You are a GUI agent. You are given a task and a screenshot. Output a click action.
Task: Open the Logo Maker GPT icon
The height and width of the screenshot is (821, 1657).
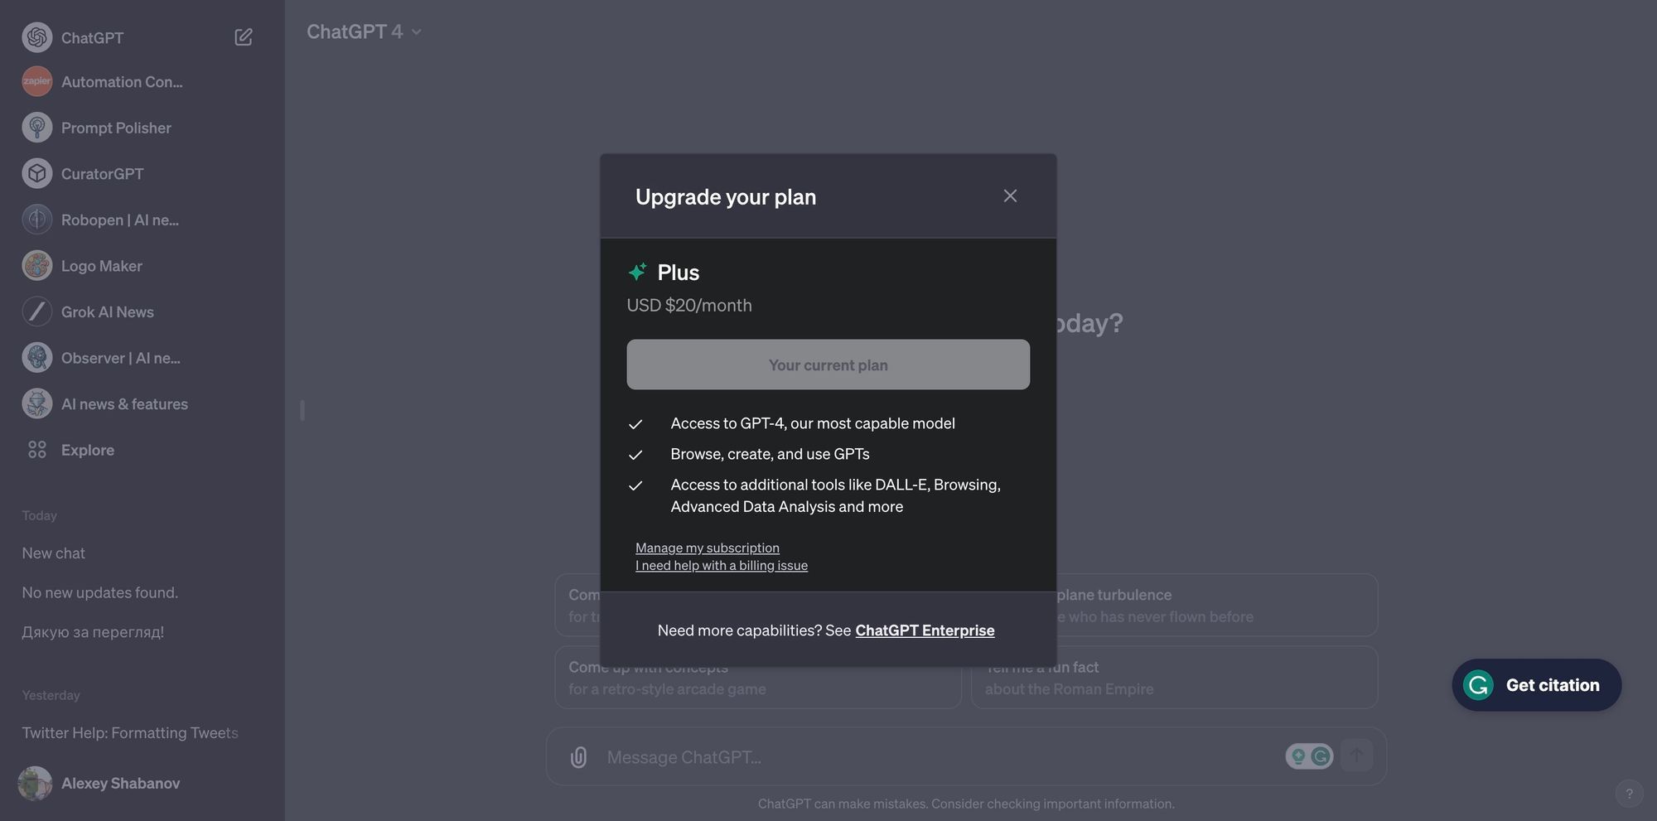pos(36,265)
